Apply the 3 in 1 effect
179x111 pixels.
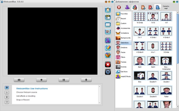(x=140, y=31)
